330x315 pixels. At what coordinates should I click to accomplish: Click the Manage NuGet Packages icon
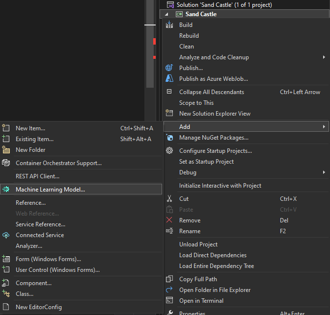169,138
